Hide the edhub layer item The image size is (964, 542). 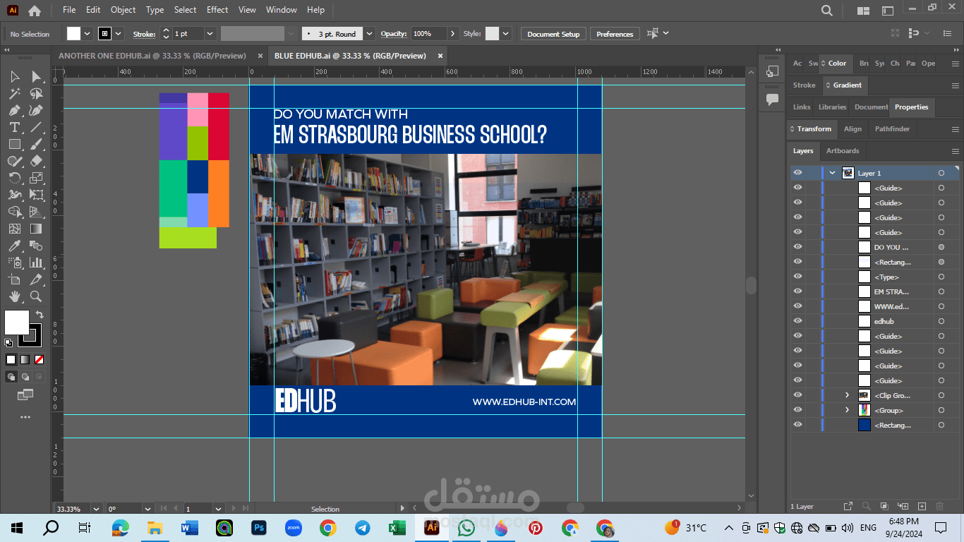(x=797, y=321)
